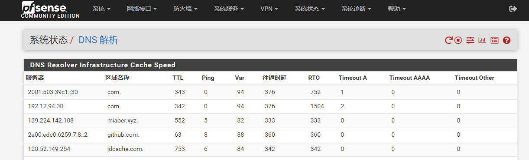Select the 139.224.142.108 server cell
529x160 pixels.
tap(51, 121)
